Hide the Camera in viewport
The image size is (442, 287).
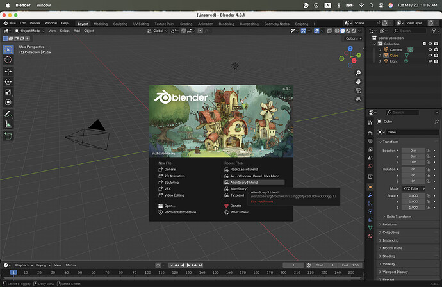tap(430, 49)
